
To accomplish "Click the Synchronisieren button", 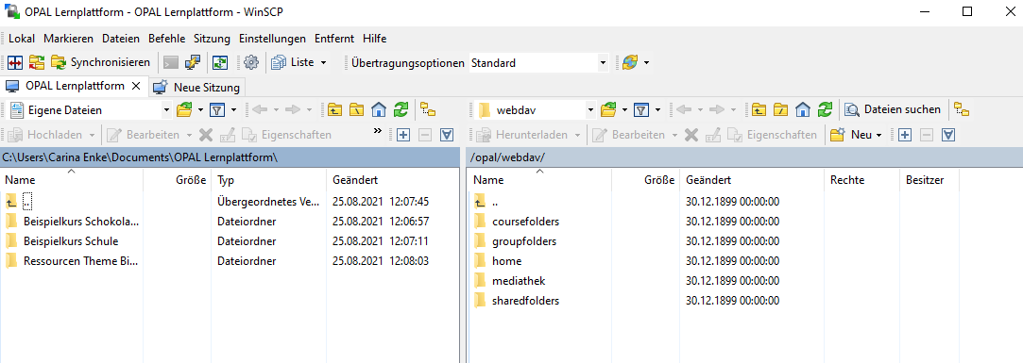I will (x=101, y=62).
